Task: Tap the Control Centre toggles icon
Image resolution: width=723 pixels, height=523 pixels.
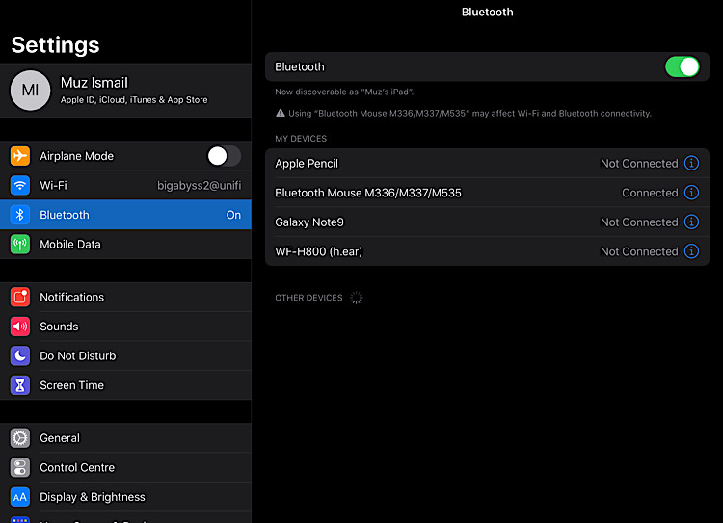Action: pyautogui.click(x=20, y=468)
